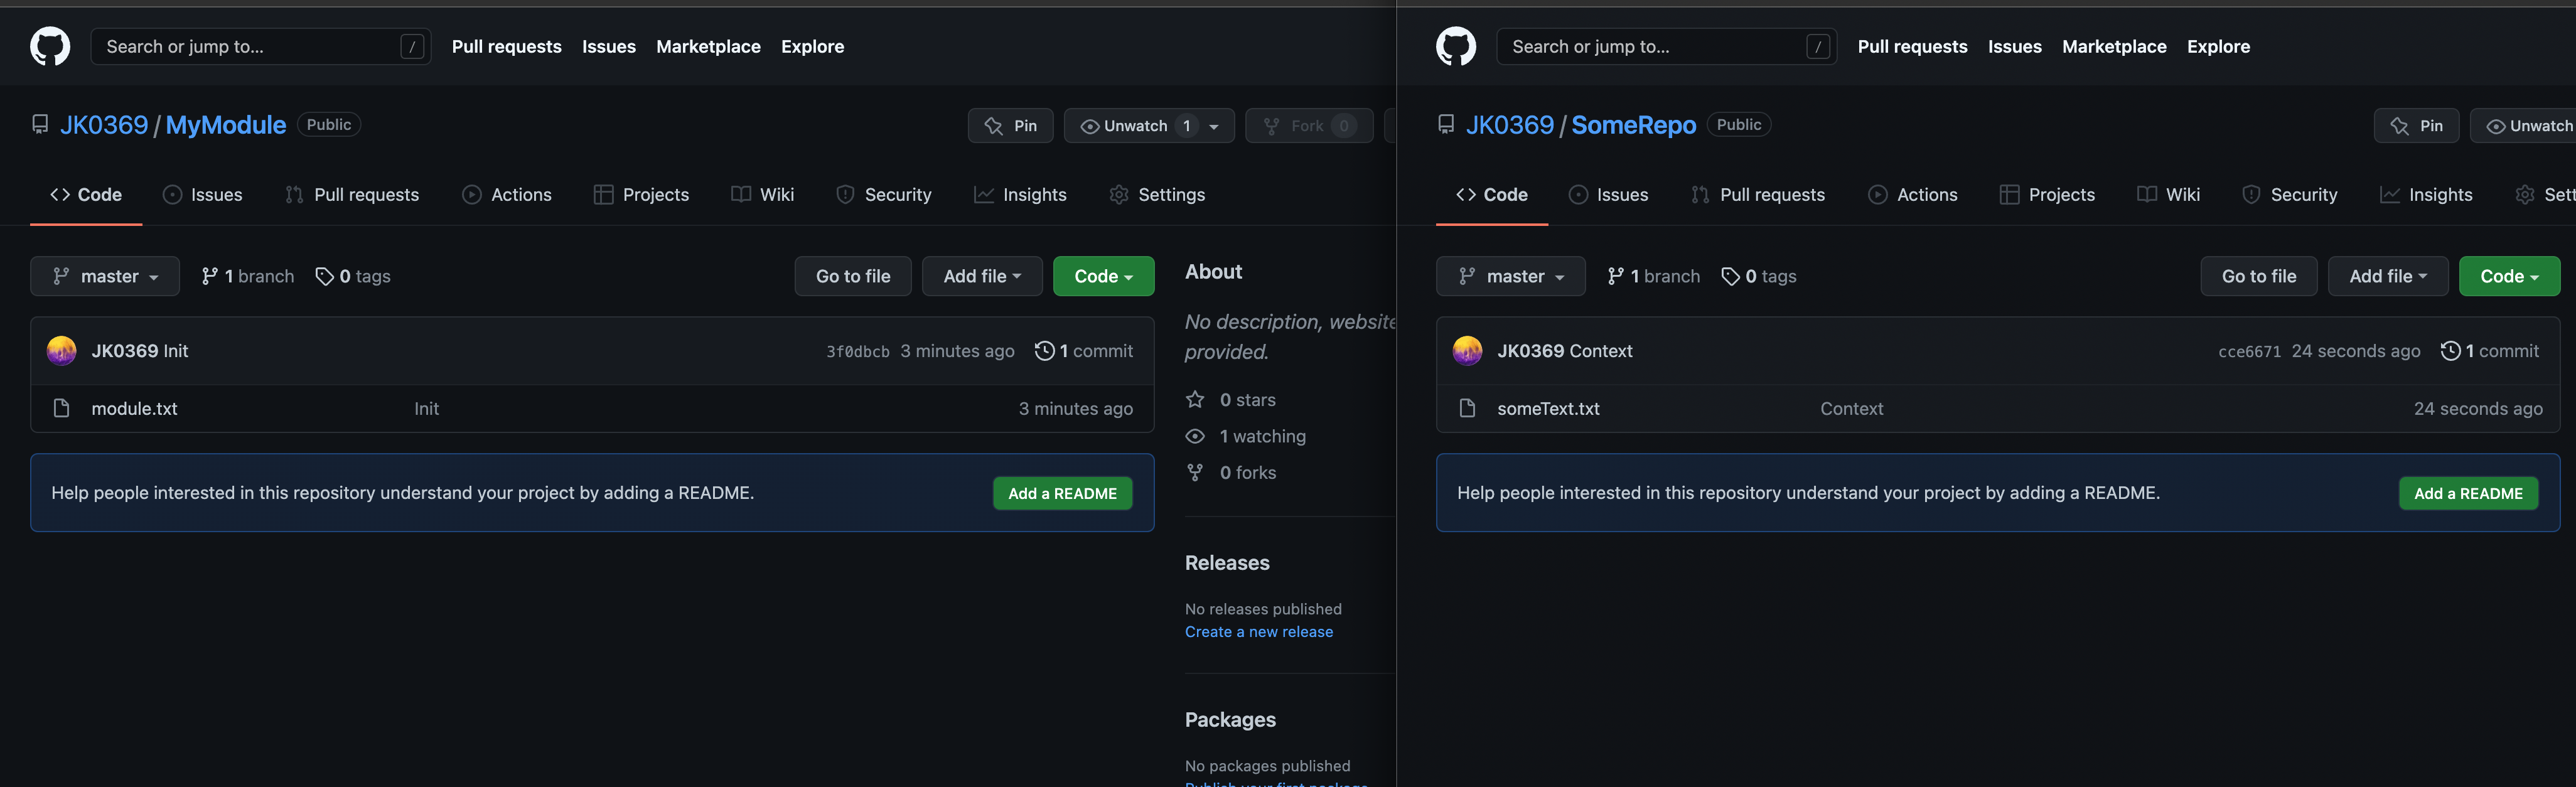Click the commit history clock icon in MyModule
The height and width of the screenshot is (787, 2576).
[1044, 351]
